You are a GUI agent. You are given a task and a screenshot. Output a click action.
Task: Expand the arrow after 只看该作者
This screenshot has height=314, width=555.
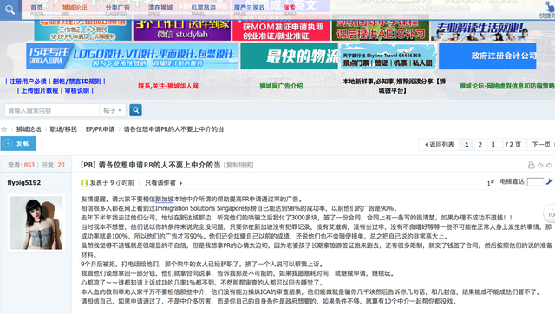pyautogui.click(x=181, y=183)
